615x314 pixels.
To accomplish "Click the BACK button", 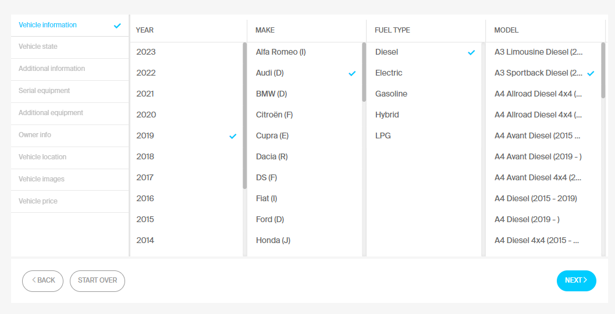I will click(42, 281).
